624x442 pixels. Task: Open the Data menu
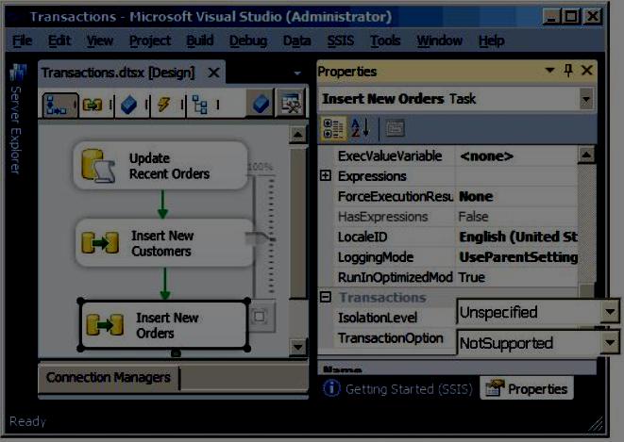pos(296,41)
